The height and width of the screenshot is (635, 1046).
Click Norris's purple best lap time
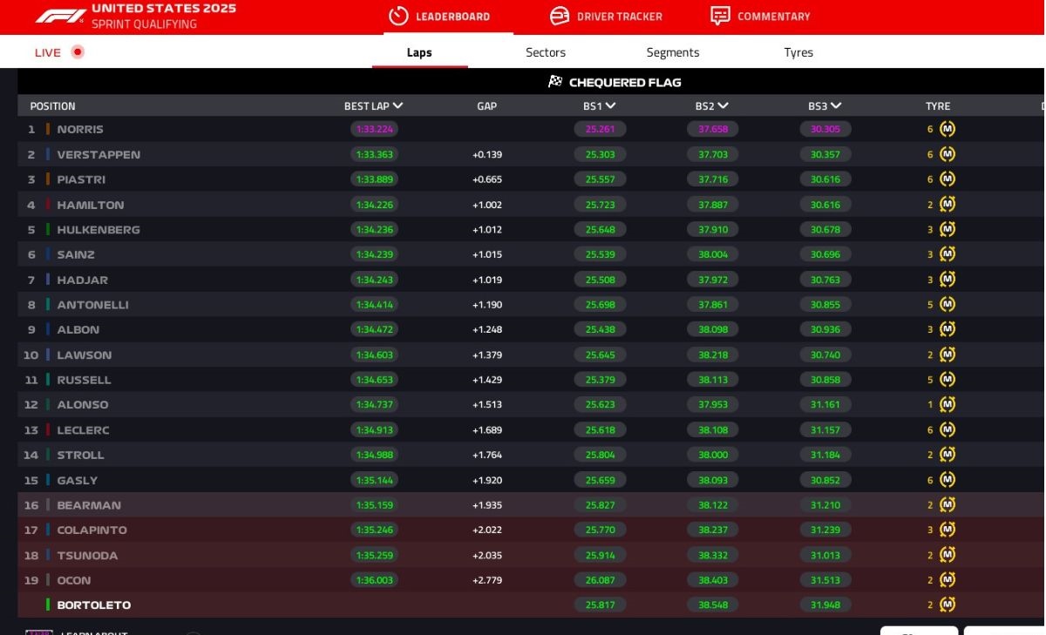pyautogui.click(x=374, y=129)
